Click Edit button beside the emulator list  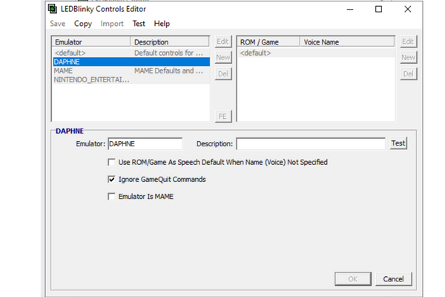coord(223,42)
